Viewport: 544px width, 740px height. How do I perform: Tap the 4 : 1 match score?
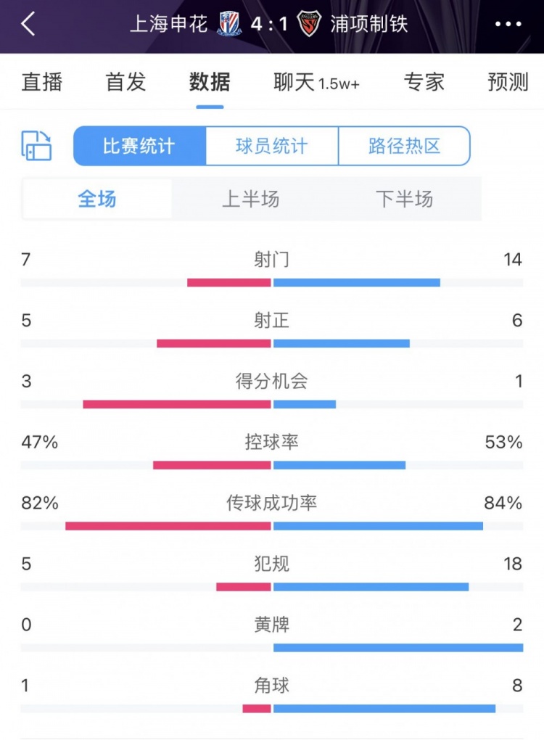click(x=270, y=24)
